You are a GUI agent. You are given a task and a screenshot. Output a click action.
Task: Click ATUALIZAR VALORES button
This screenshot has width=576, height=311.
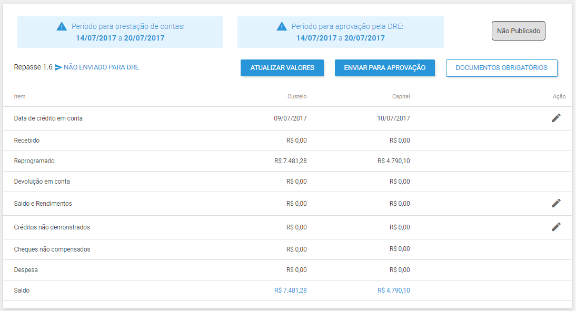(x=282, y=68)
